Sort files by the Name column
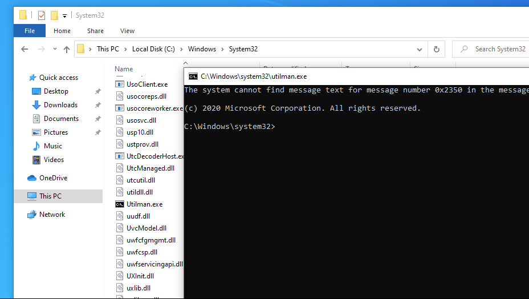This screenshot has width=529, height=299. click(124, 69)
